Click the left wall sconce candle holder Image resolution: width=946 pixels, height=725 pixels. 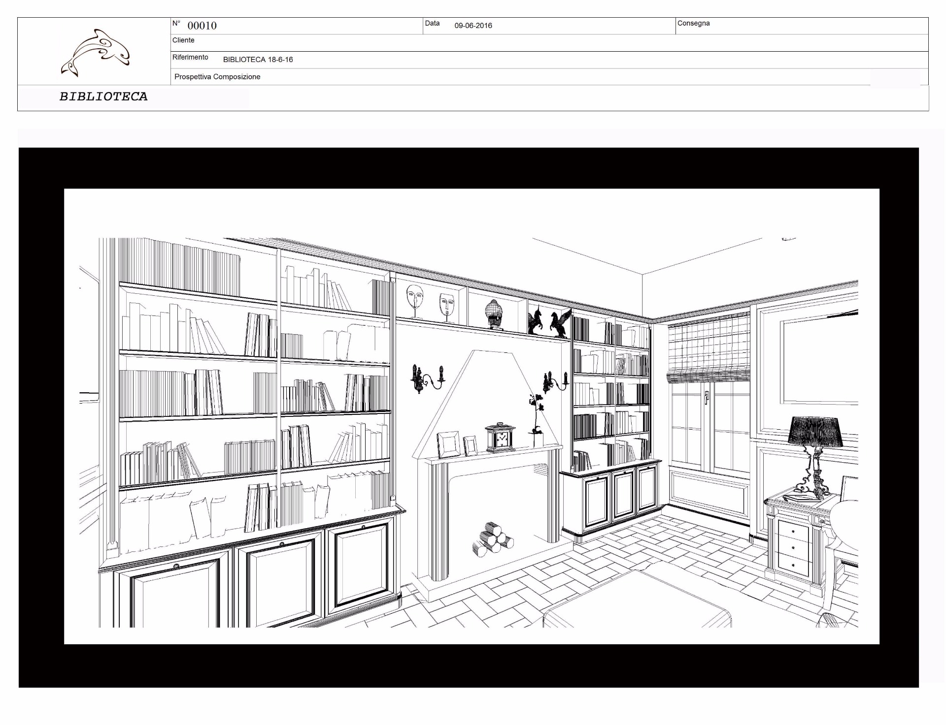click(x=428, y=378)
